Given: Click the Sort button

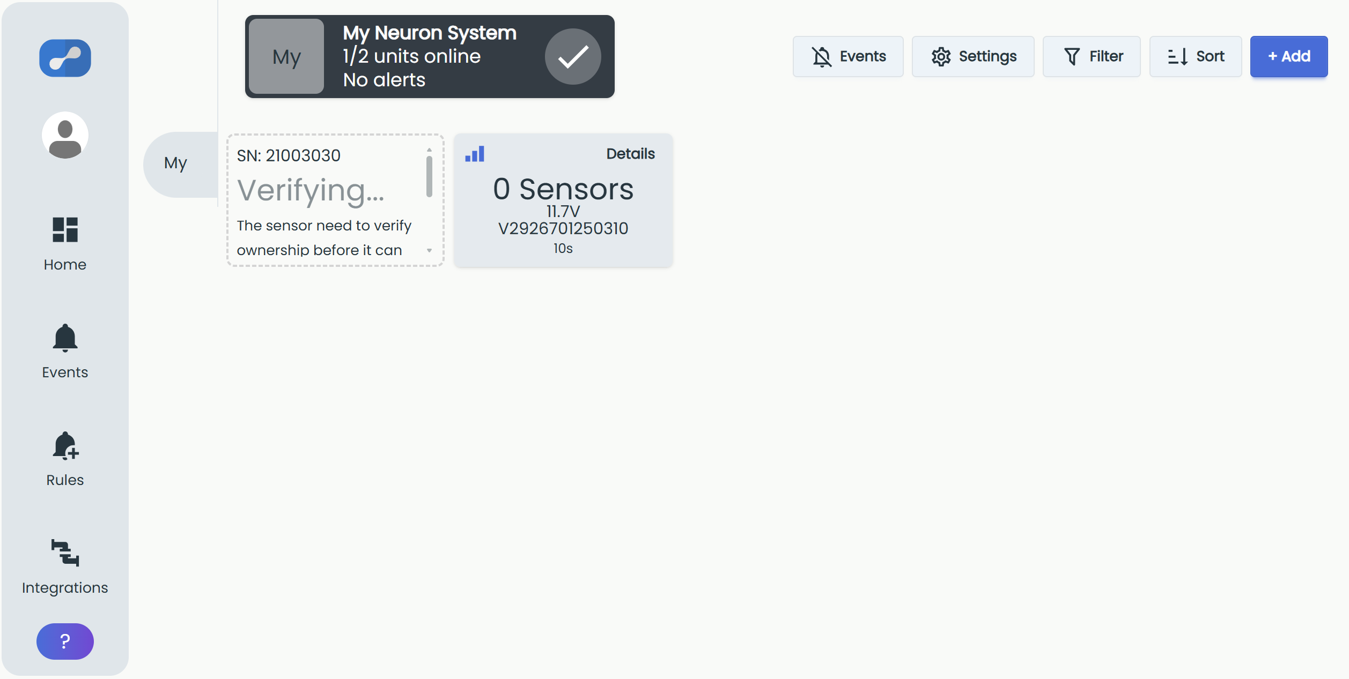Looking at the screenshot, I should click(x=1196, y=56).
